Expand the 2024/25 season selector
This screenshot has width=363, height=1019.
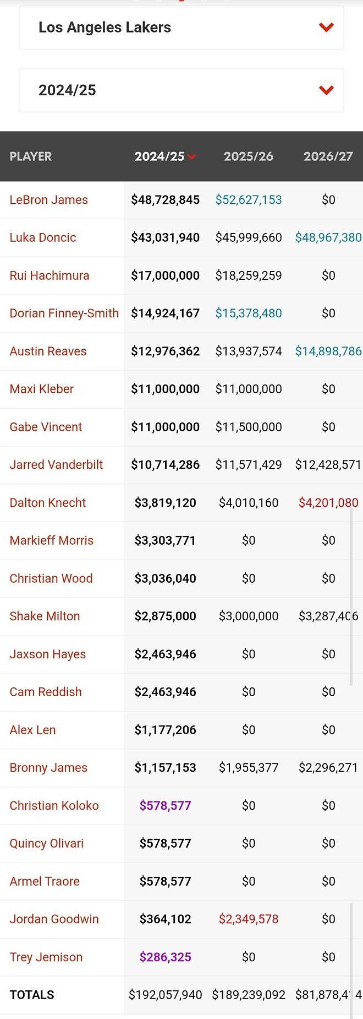click(182, 90)
